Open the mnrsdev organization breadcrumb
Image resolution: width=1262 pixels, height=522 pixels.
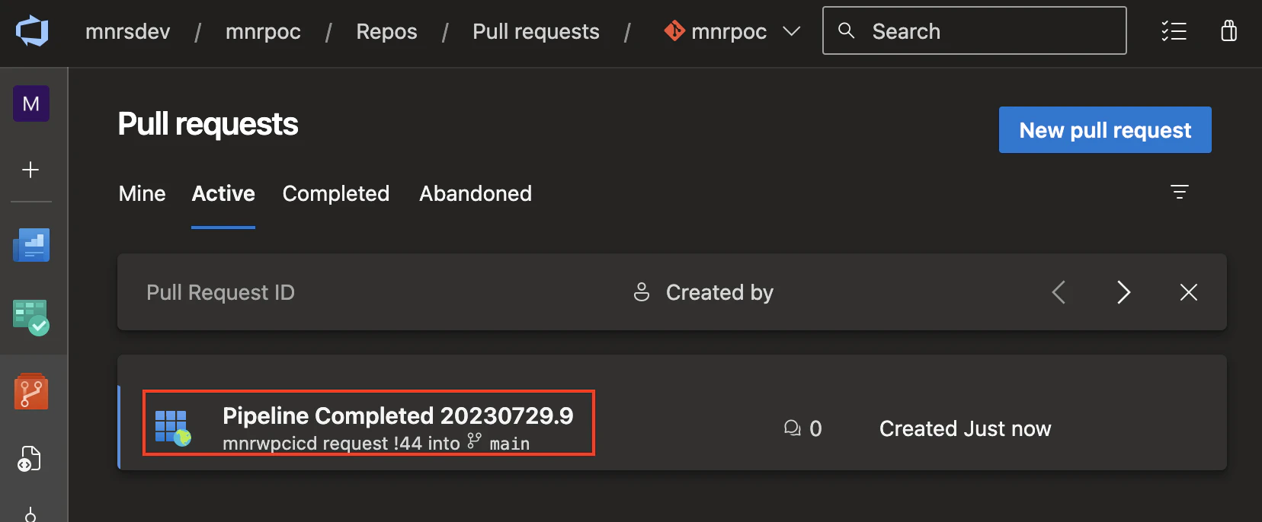click(x=127, y=31)
